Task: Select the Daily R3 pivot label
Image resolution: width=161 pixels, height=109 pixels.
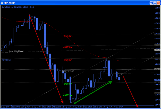Action: click(68, 36)
